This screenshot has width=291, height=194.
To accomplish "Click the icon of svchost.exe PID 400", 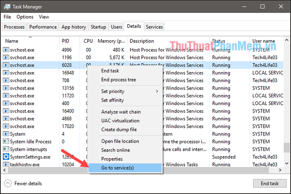I will (x=6, y=103).
